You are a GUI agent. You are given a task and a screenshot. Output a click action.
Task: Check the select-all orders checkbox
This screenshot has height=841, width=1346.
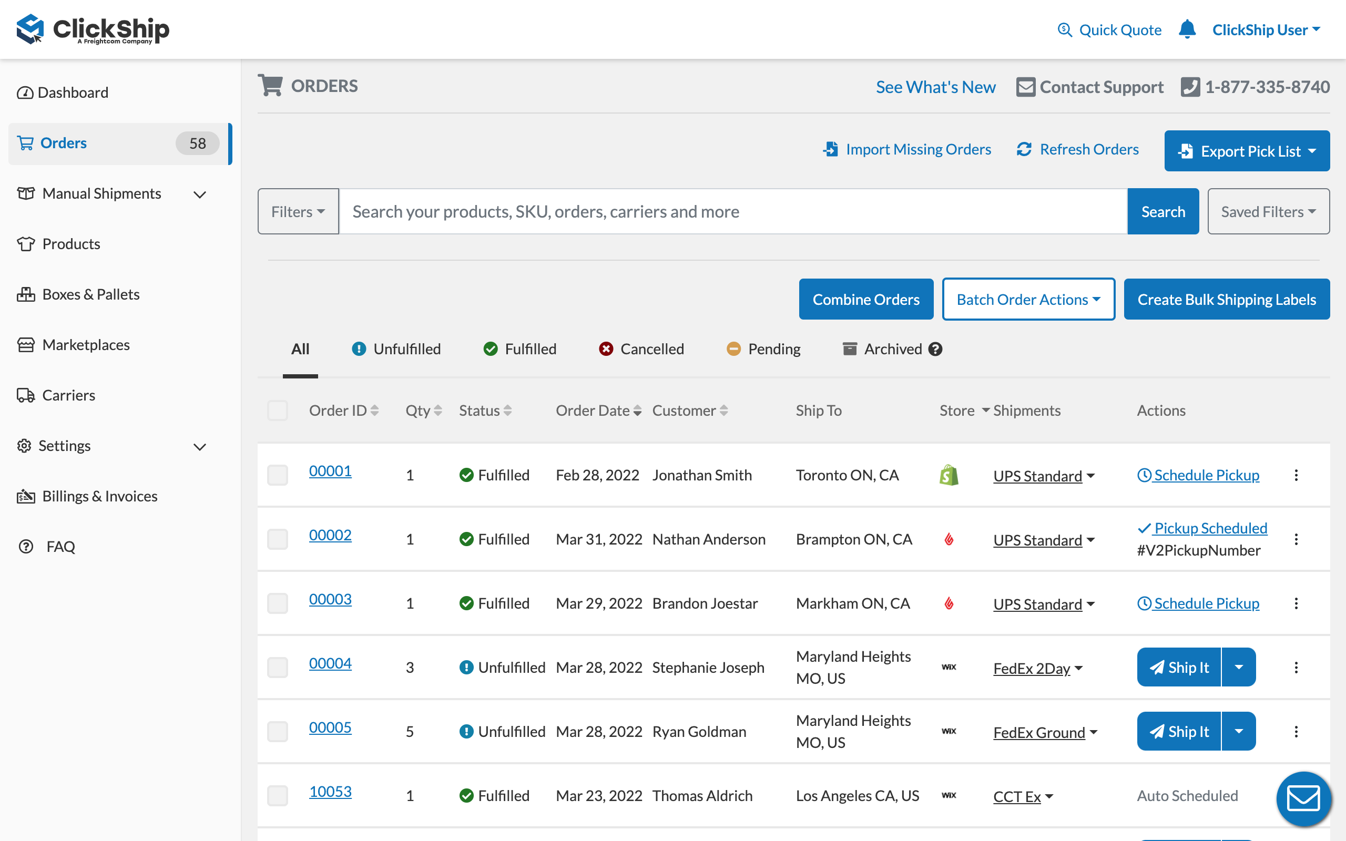pos(278,410)
